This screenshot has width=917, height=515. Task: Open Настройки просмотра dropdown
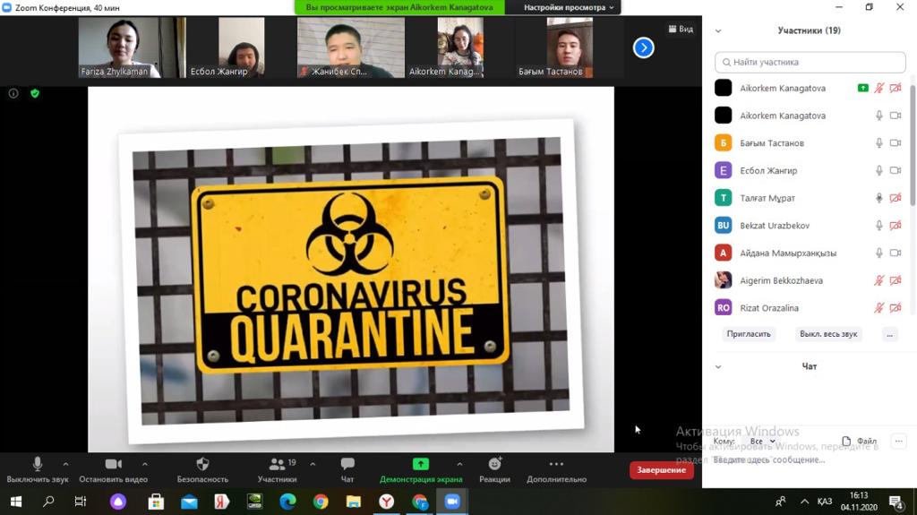point(569,7)
